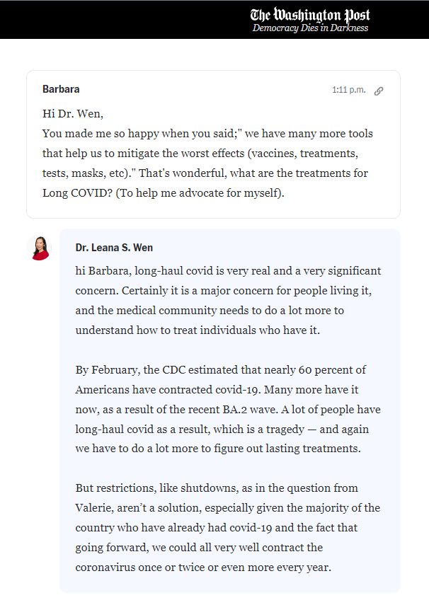Image resolution: width=429 pixels, height=605 pixels.
Task: Click Dr. Leana S. Wen's avatar photo
Action: coord(40,248)
